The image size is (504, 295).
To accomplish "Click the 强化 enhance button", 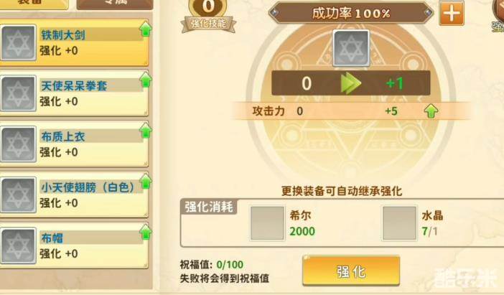I will pyautogui.click(x=351, y=271).
